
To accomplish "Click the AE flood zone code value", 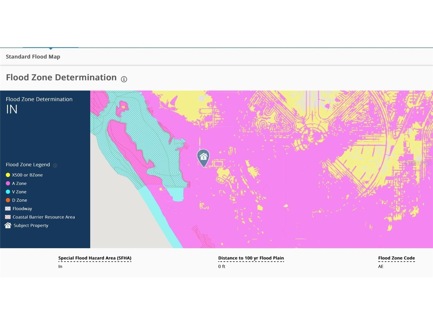I will pos(381,266).
